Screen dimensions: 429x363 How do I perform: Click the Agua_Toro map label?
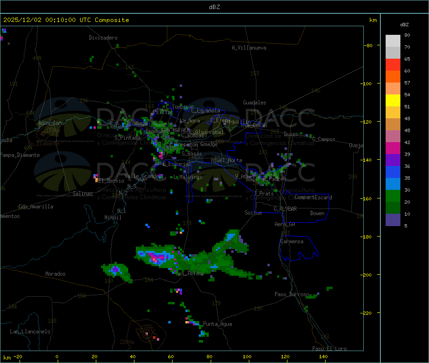pos(51,123)
